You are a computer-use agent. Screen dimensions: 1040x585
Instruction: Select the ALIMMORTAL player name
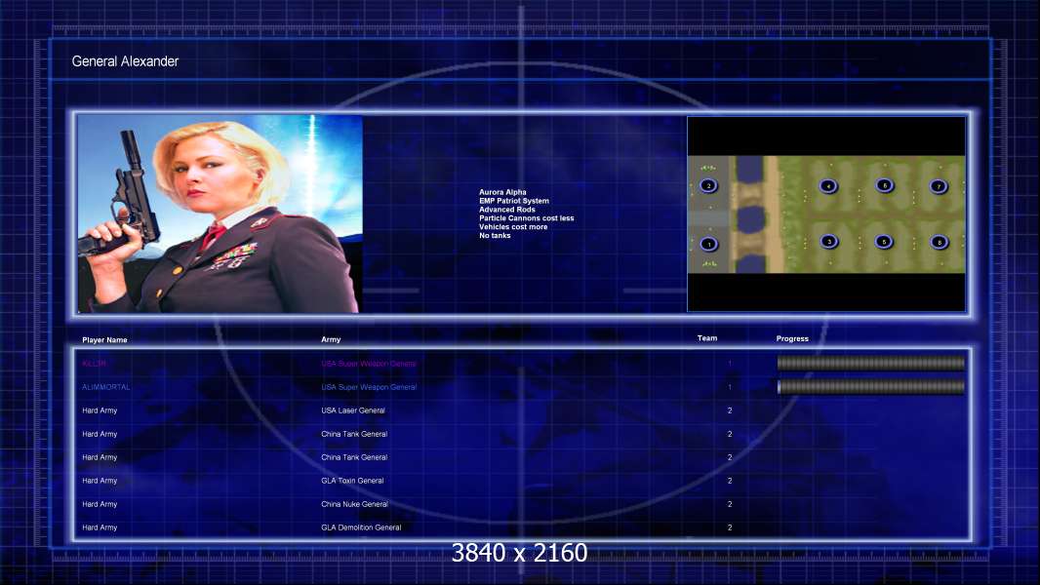tap(106, 387)
